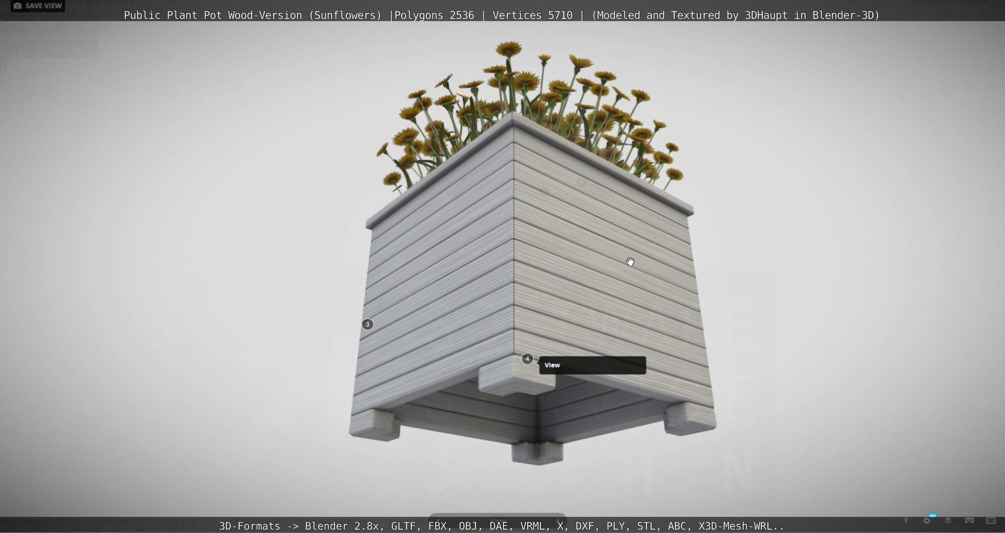Go to previous annotation arrow
This screenshot has height=533, width=1005.
[x=439, y=520]
